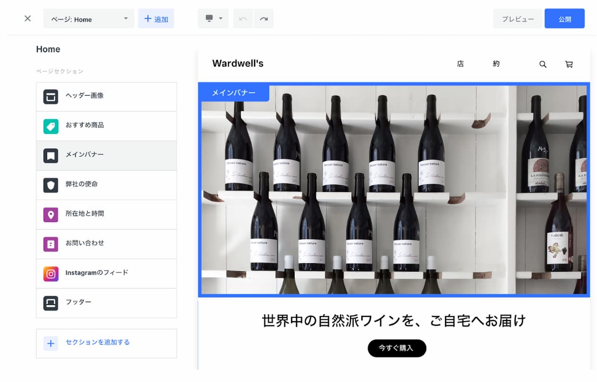Open the ページ: Home dropdown
The image size is (597, 382).
coord(88,19)
